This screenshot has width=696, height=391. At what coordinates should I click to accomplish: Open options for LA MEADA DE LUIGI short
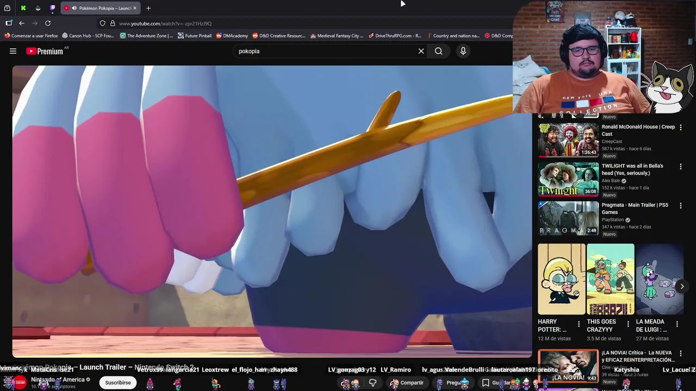coord(677,324)
